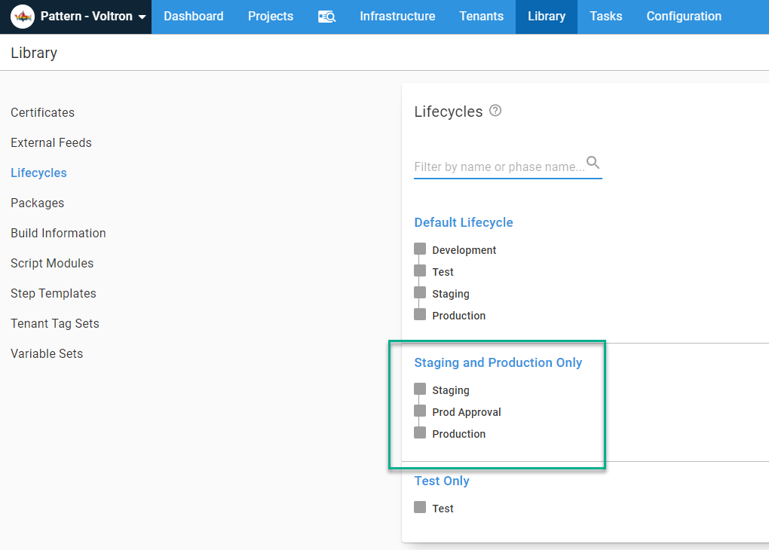Click the Prod Approval phase marker
This screenshot has height=550, width=769.
click(420, 411)
